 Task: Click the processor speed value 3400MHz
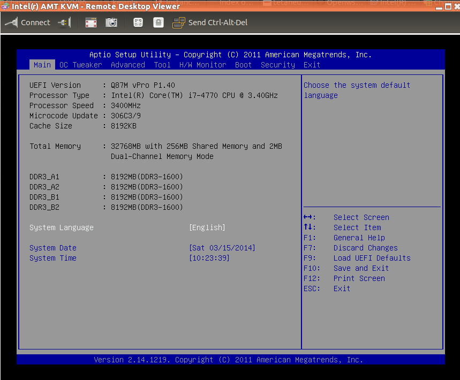pos(125,105)
